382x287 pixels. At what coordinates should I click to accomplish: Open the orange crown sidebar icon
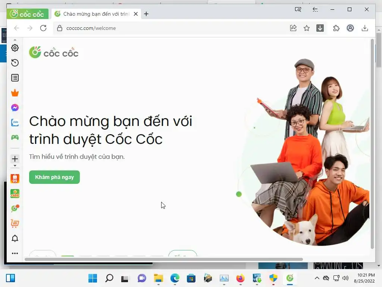coord(15,93)
